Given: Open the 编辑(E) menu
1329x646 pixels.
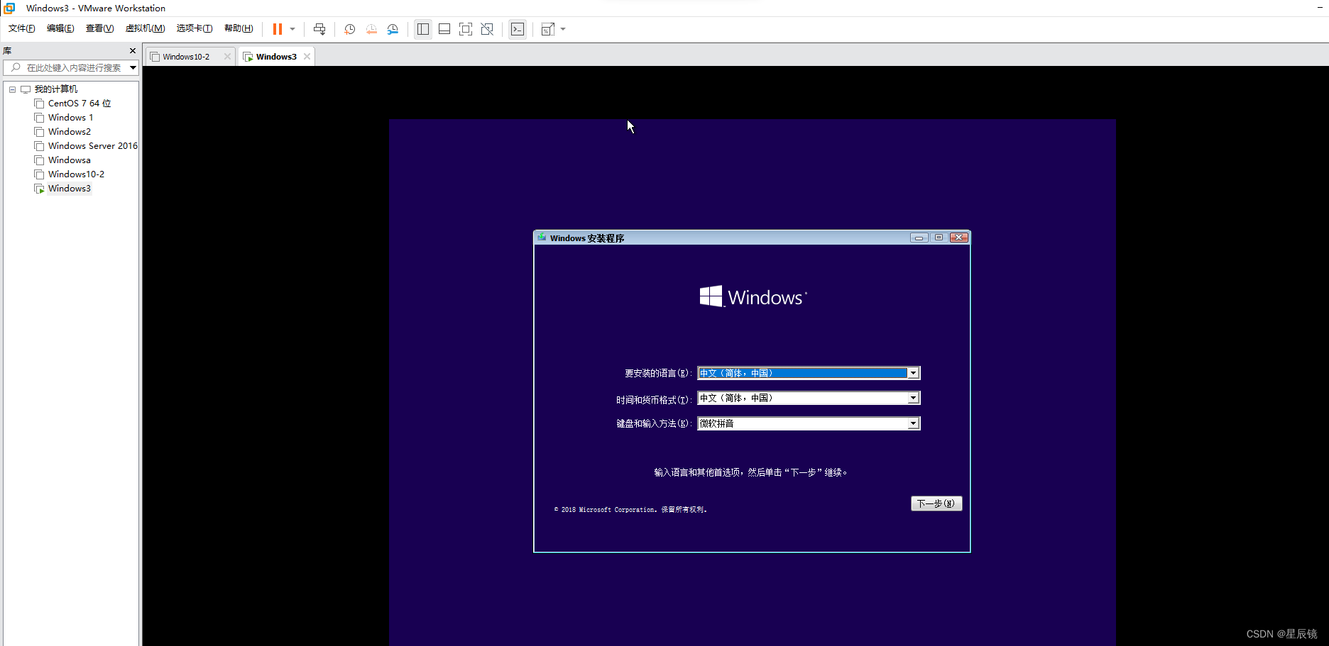Looking at the screenshot, I should [x=60, y=28].
